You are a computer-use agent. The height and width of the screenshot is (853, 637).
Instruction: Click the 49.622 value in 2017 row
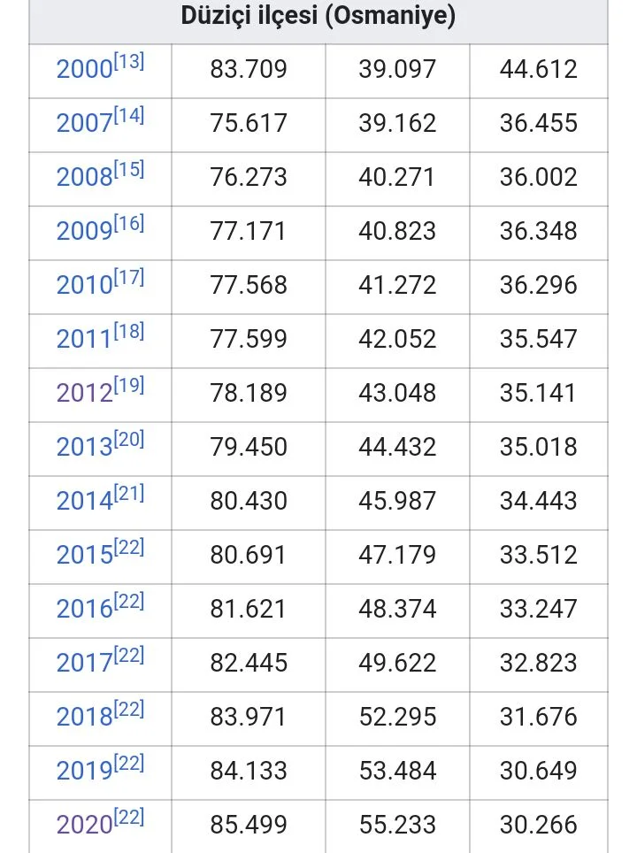click(397, 664)
